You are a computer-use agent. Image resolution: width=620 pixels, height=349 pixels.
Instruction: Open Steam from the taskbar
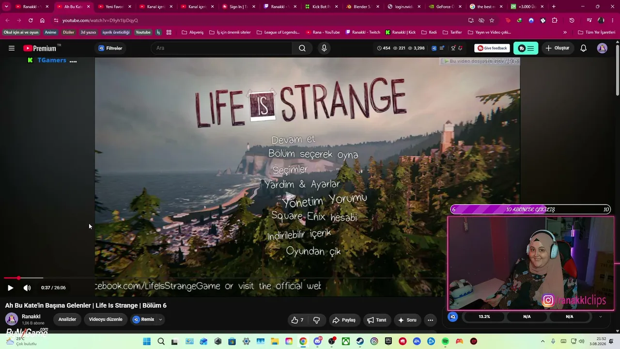(360, 341)
